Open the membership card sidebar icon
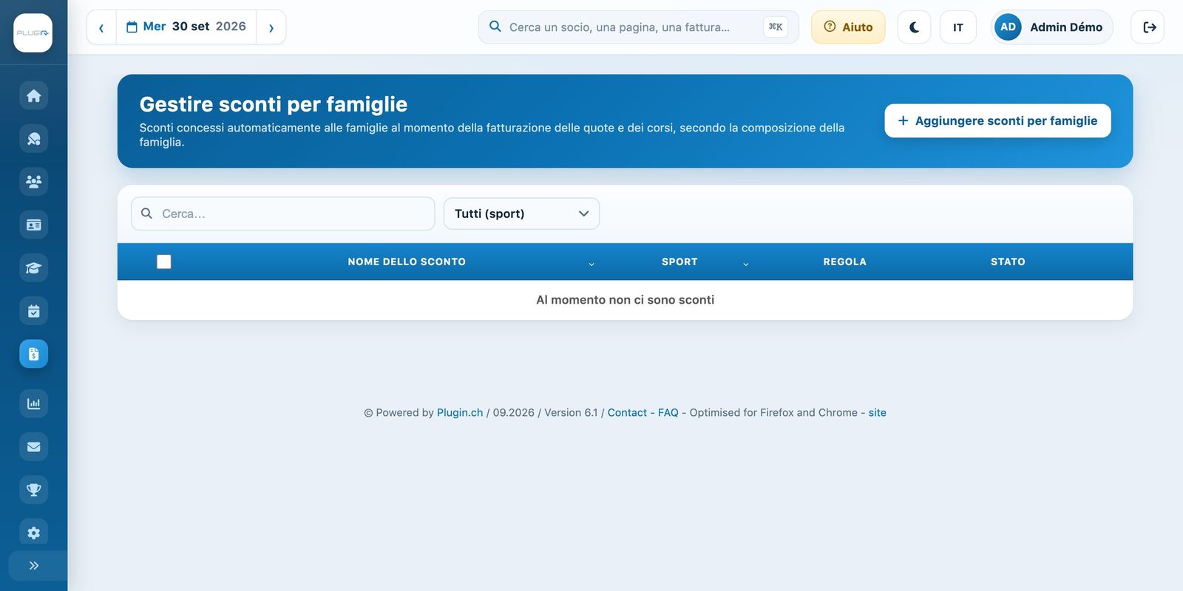Image resolution: width=1183 pixels, height=591 pixels. point(34,225)
